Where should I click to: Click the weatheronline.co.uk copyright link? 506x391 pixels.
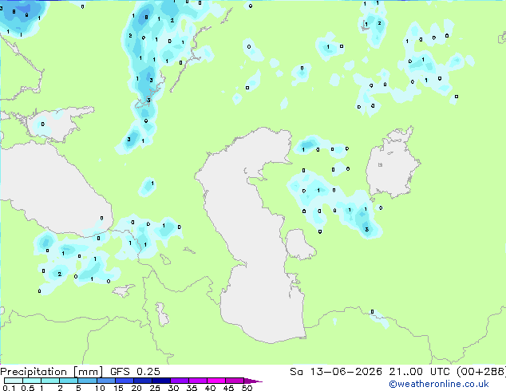(x=438, y=384)
